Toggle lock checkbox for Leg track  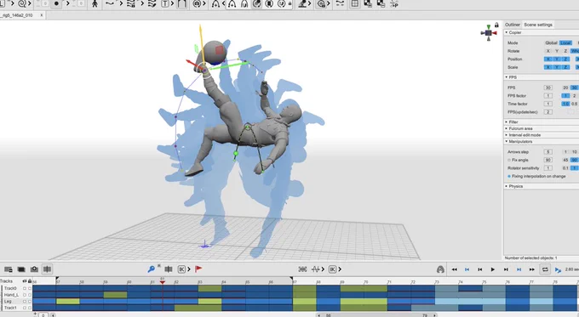(30, 301)
